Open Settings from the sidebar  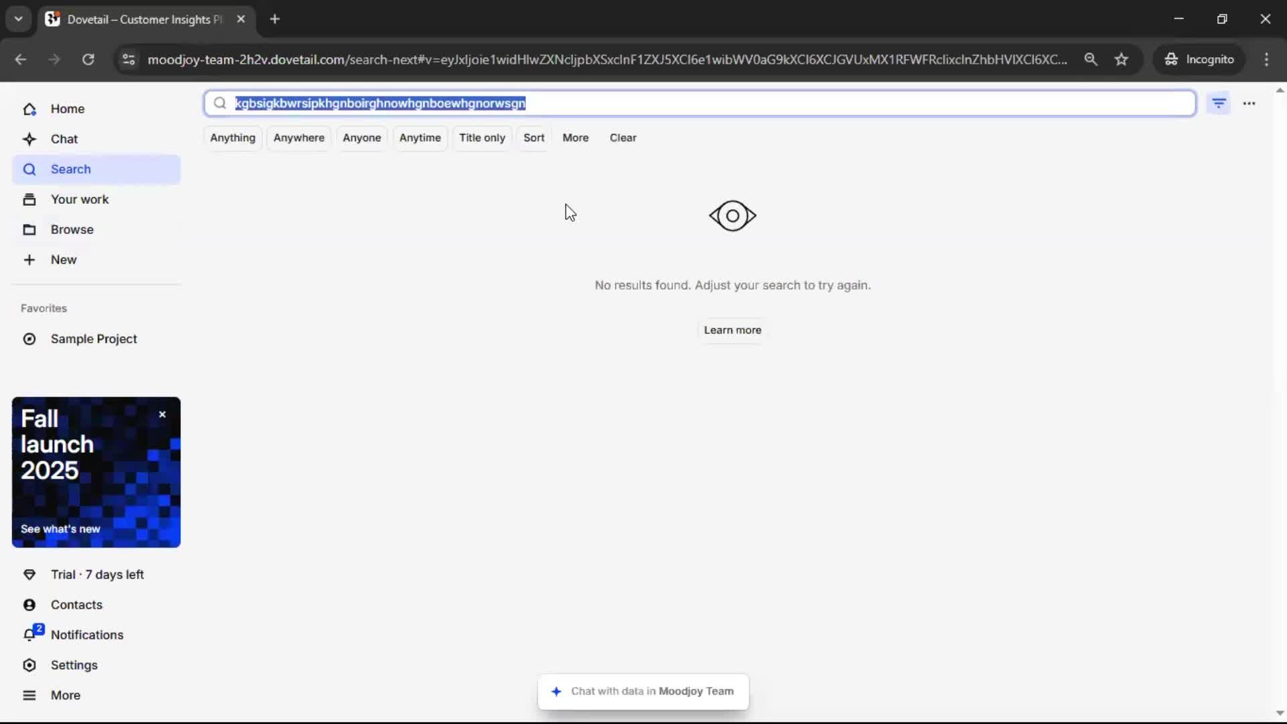pyautogui.click(x=74, y=664)
